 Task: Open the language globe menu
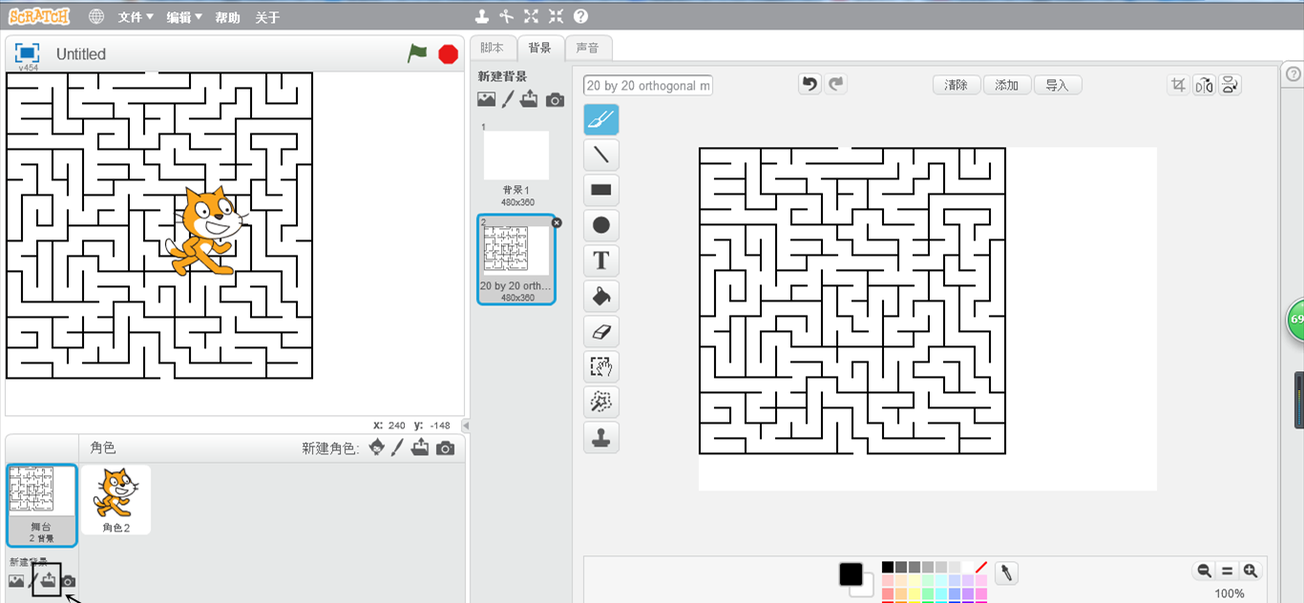(x=95, y=16)
